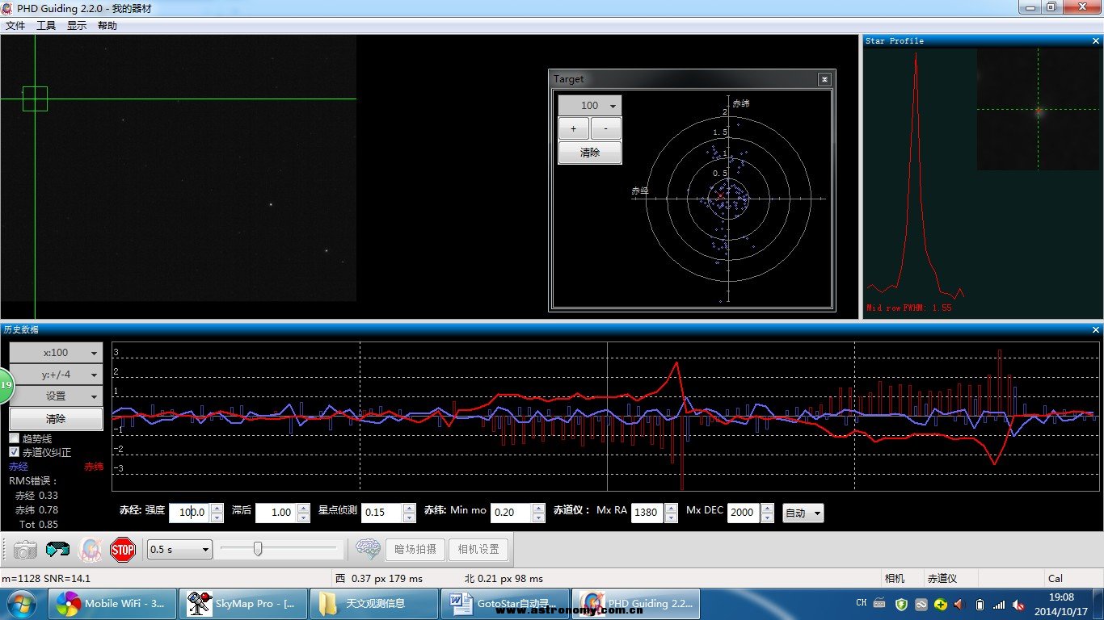Decrease the Mx DEC value with the down arrow
The width and height of the screenshot is (1104, 620).
point(768,518)
